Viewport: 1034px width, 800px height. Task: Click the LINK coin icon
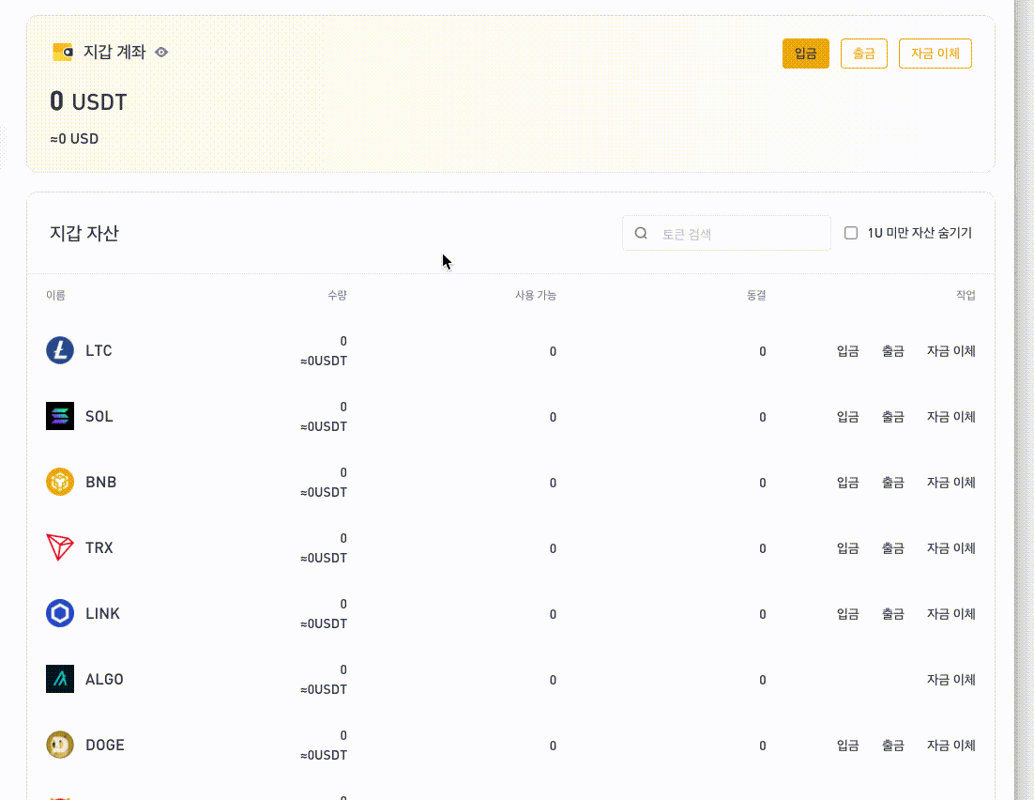60,613
